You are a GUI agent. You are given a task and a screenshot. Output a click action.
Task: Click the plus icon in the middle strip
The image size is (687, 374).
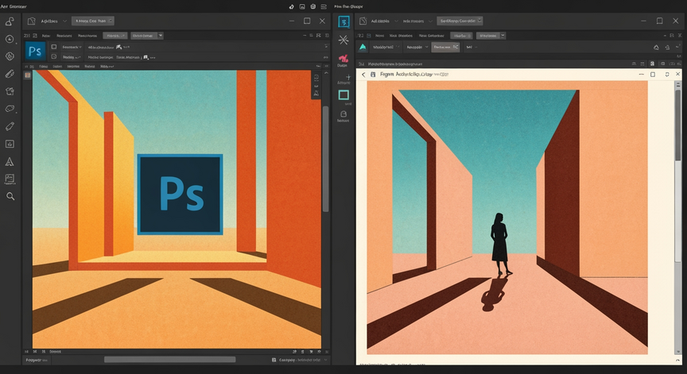(348, 77)
